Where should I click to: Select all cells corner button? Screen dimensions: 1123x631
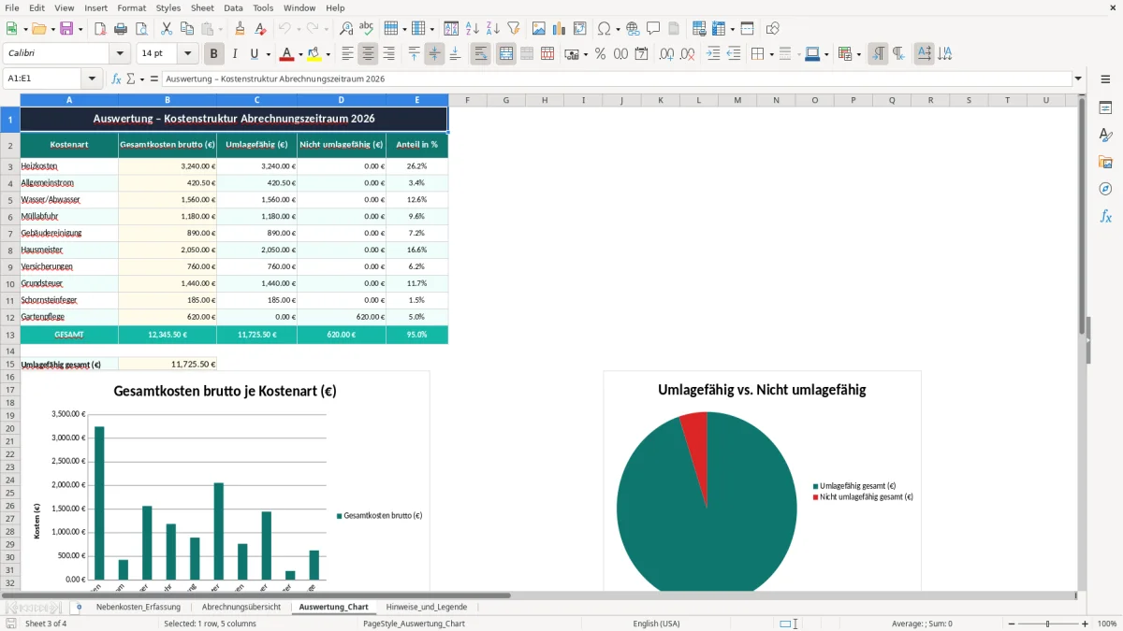coord(10,100)
